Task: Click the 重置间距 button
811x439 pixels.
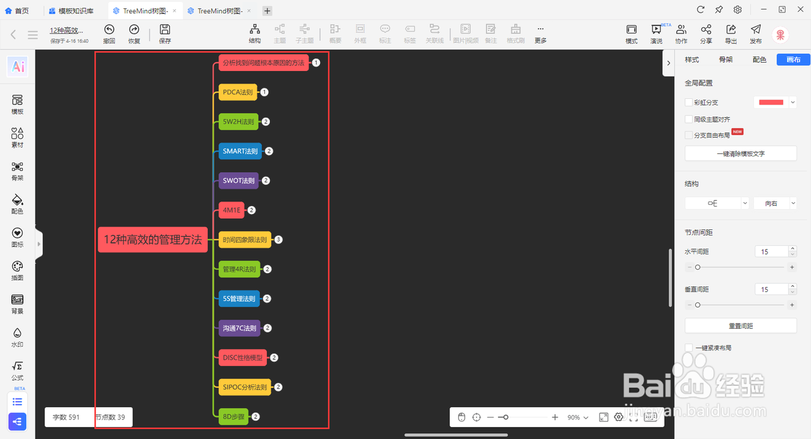Action: (741, 326)
